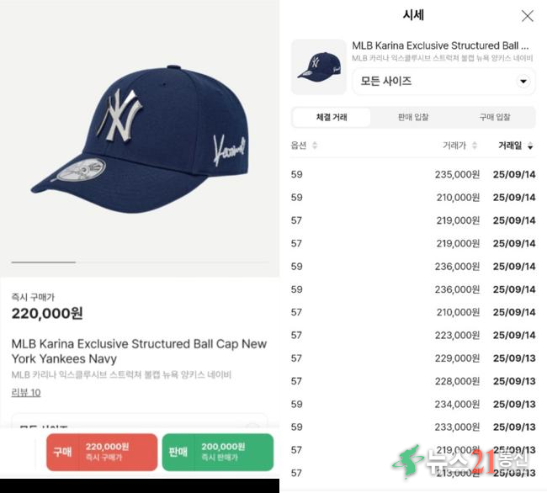The width and height of the screenshot is (547, 493).
Task: Click red 구매 220,000원 button
Action: click(x=102, y=453)
